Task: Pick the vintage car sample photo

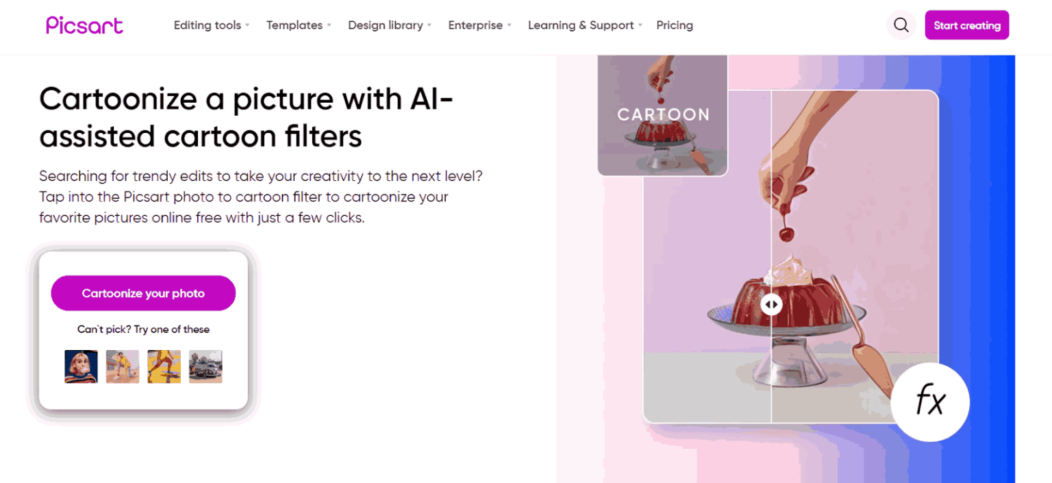Action: (x=205, y=367)
